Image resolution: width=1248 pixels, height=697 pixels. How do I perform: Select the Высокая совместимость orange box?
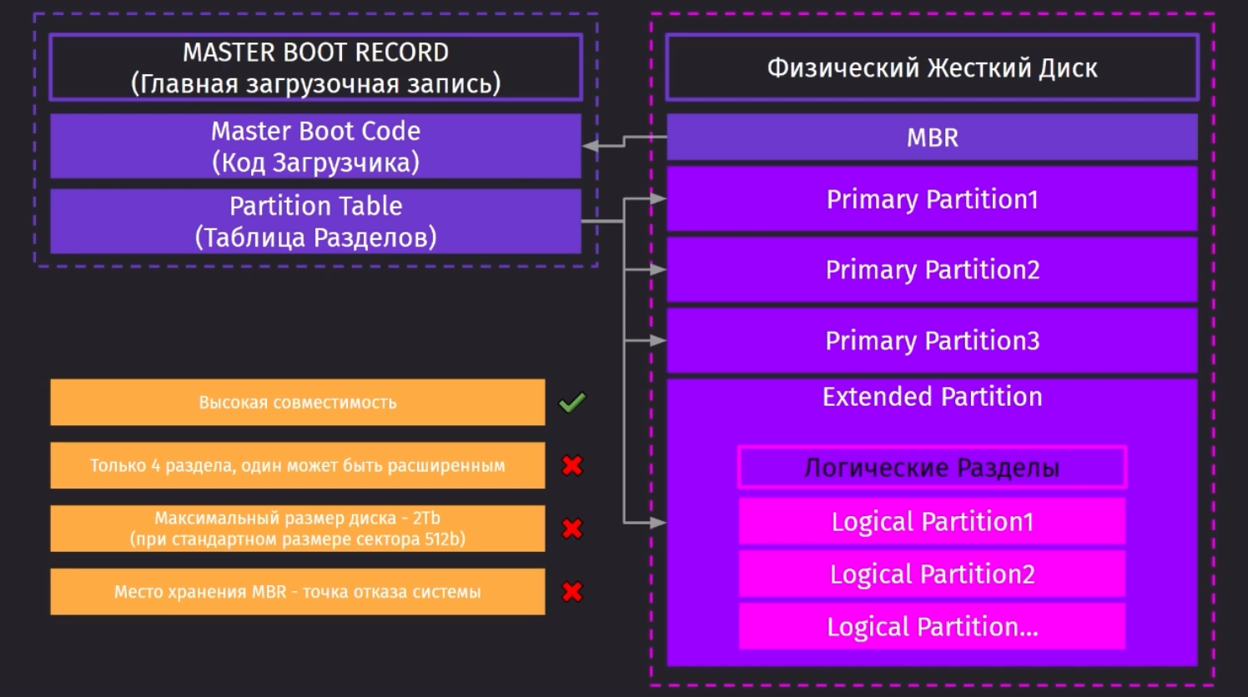[x=297, y=403]
